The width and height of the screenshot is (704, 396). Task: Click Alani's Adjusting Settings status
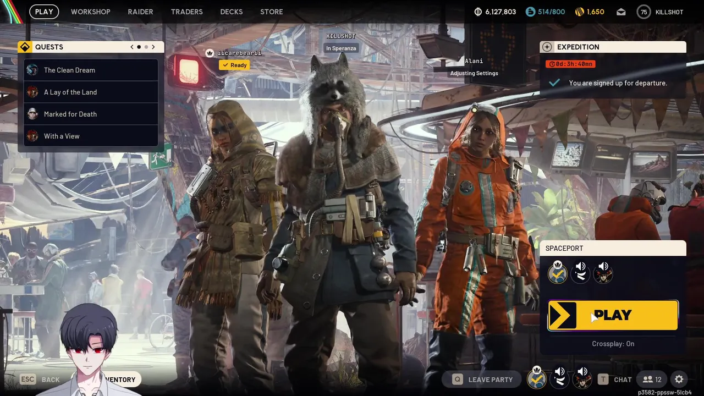click(x=474, y=73)
